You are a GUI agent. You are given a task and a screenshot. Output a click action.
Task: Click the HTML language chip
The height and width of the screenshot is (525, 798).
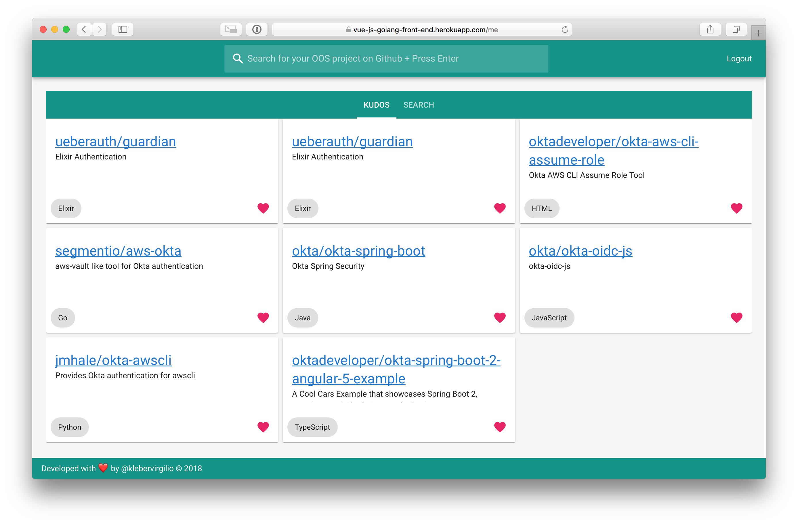click(542, 208)
